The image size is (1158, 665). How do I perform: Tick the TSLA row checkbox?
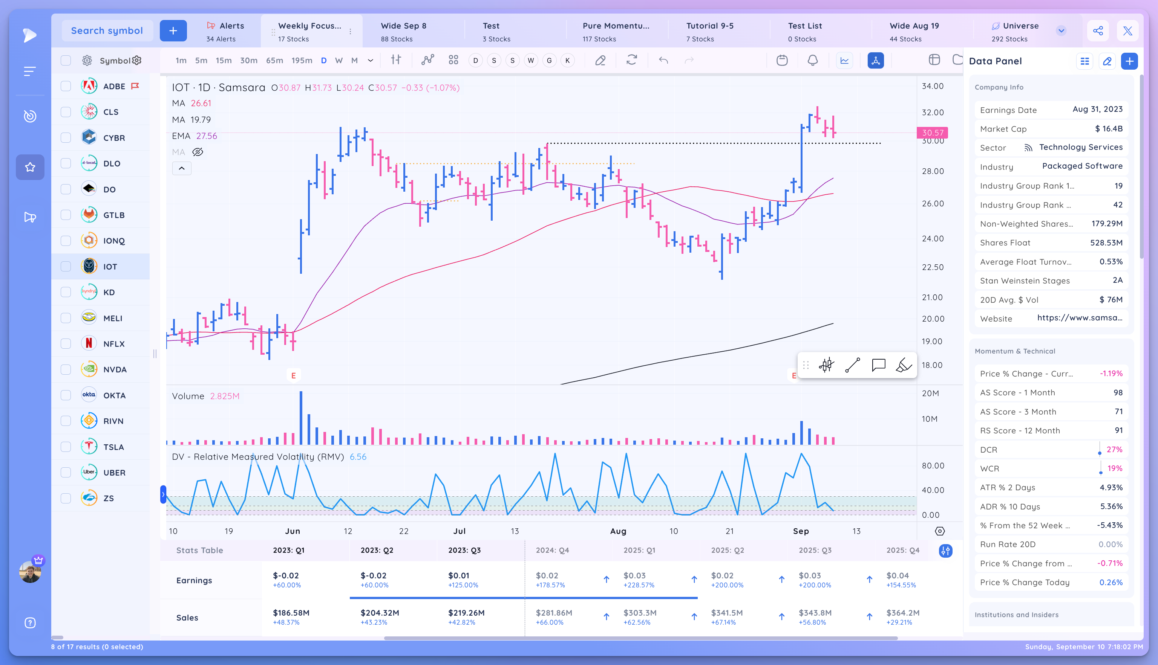(66, 447)
